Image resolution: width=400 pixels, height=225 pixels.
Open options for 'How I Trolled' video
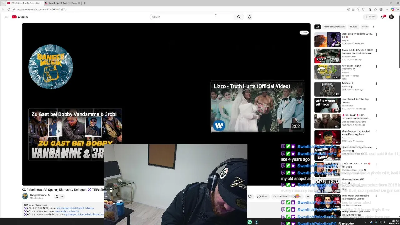point(376,100)
